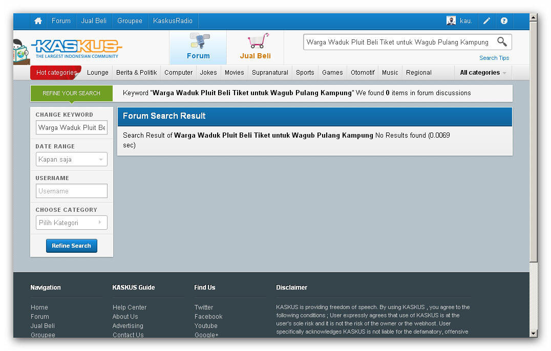Open the Home link in footer
This screenshot has width=551, height=351.
tap(39, 307)
